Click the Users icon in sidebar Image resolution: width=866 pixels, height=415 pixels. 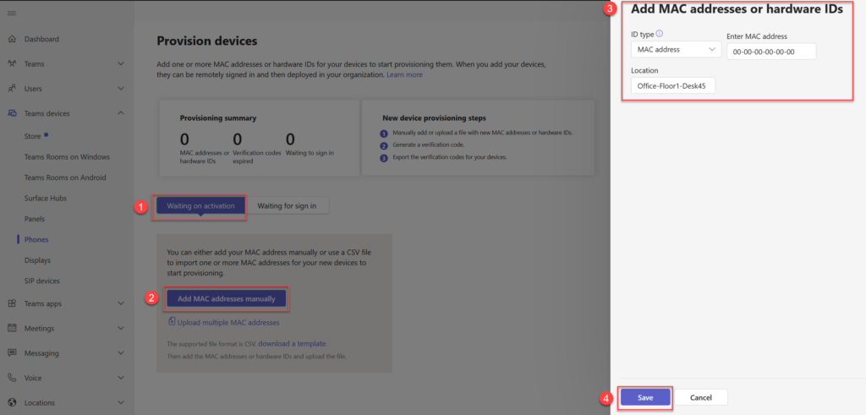point(12,88)
